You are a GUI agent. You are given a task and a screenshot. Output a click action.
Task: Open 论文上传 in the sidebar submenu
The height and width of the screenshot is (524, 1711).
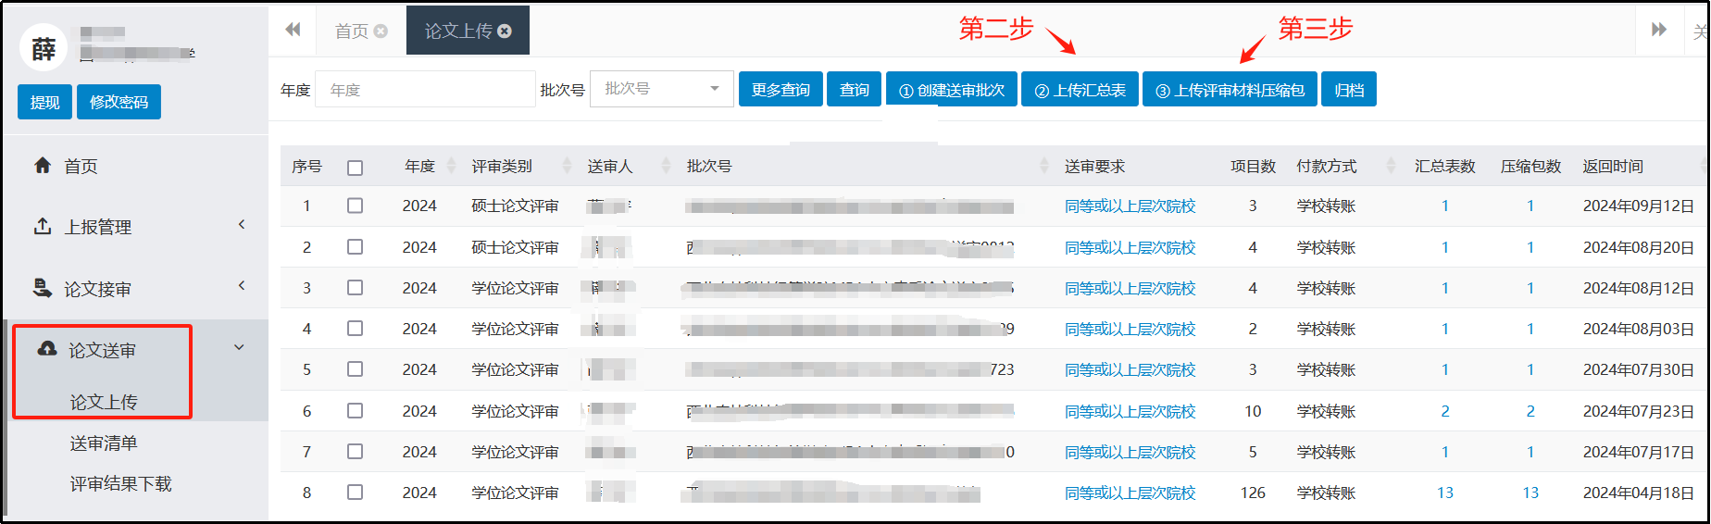[104, 403]
